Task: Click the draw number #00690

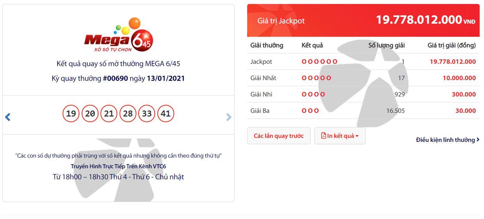Action: click(115, 78)
